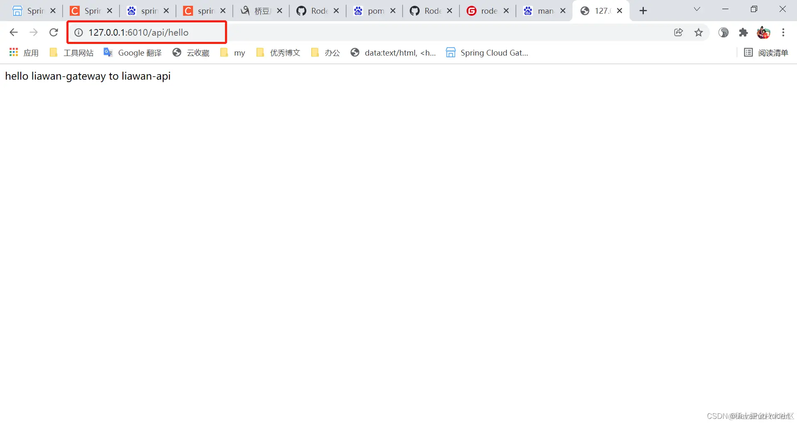Close the man tab
The width and height of the screenshot is (797, 423).
pos(563,11)
